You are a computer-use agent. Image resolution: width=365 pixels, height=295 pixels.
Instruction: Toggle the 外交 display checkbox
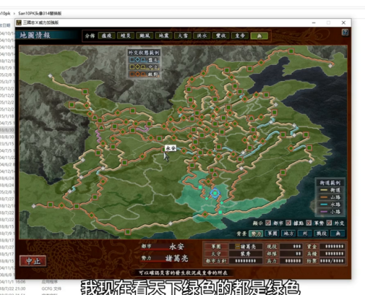[x=329, y=223]
